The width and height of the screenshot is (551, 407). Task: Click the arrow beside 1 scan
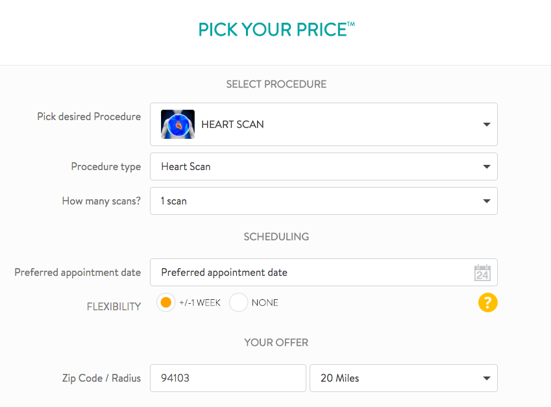[x=487, y=201]
